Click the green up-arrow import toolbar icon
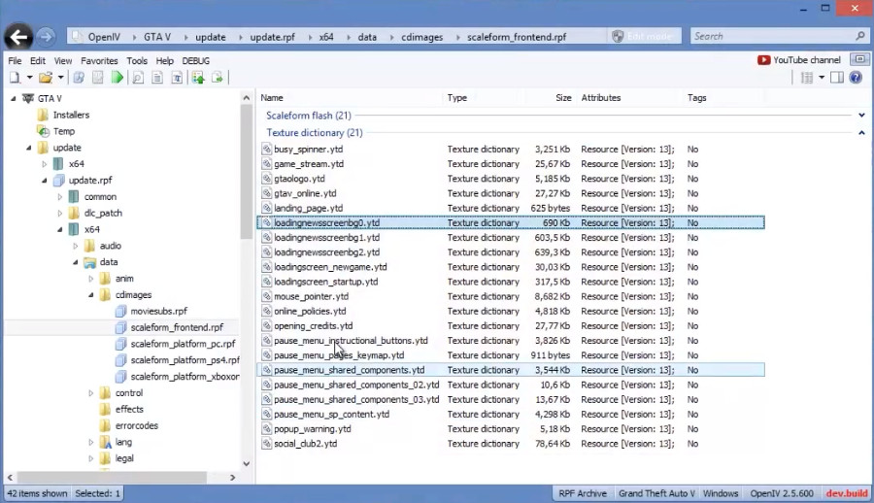874x503 pixels. pyautogui.click(x=198, y=78)
